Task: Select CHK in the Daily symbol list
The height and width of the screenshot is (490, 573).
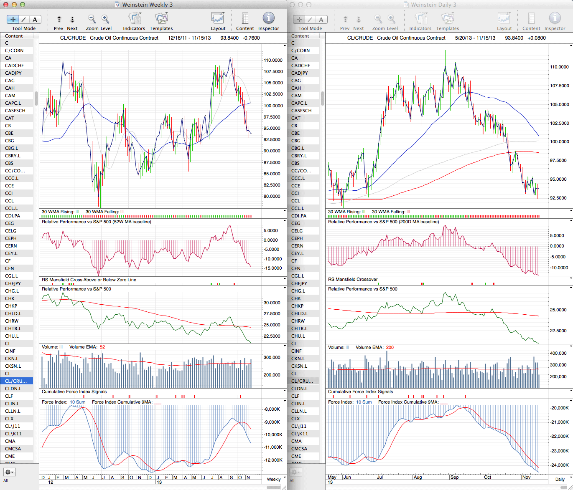Action: [296, 298]
